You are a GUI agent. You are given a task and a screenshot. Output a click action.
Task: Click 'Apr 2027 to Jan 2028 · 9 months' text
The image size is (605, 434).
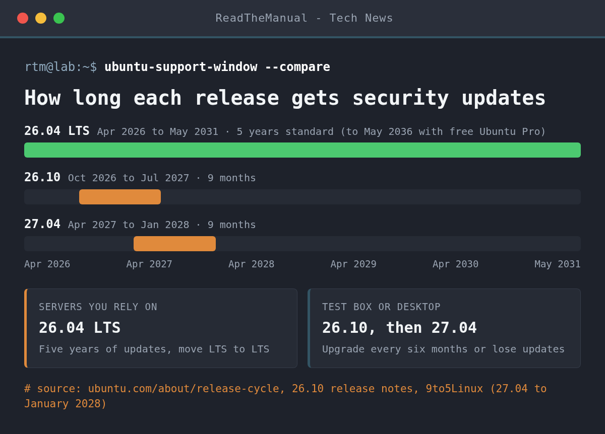(162, 225)
